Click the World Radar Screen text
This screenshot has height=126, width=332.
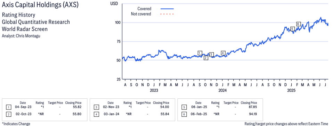click(25, 29)
